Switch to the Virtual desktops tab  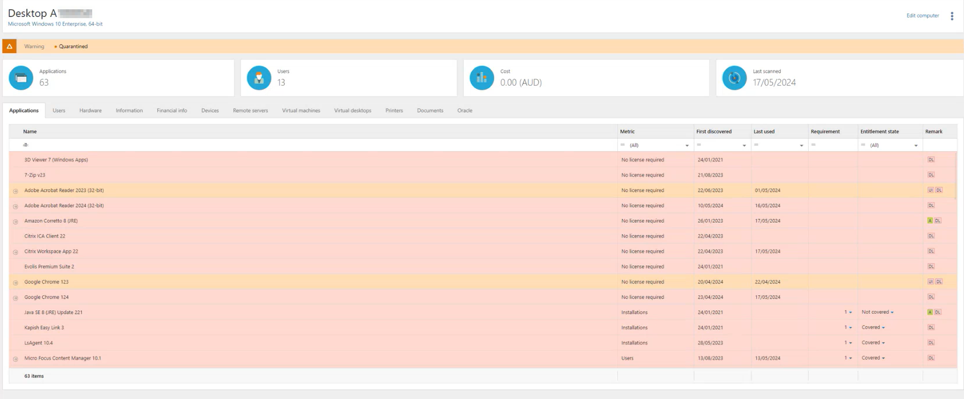[x=352, y=110]
